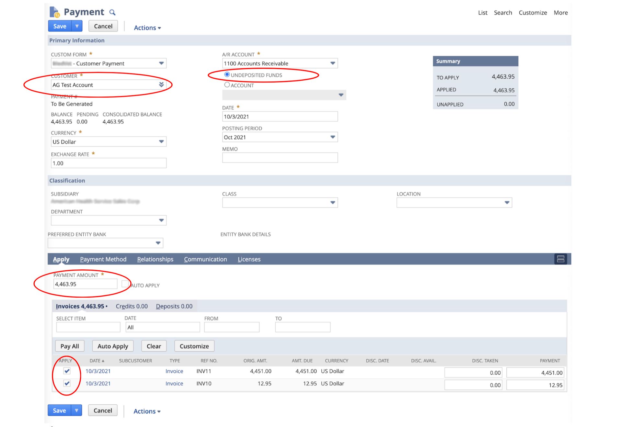Viewport: 622px width, 427px height.
Task: Open the Custom Form dropdown
Action: [x=161, y=63]
